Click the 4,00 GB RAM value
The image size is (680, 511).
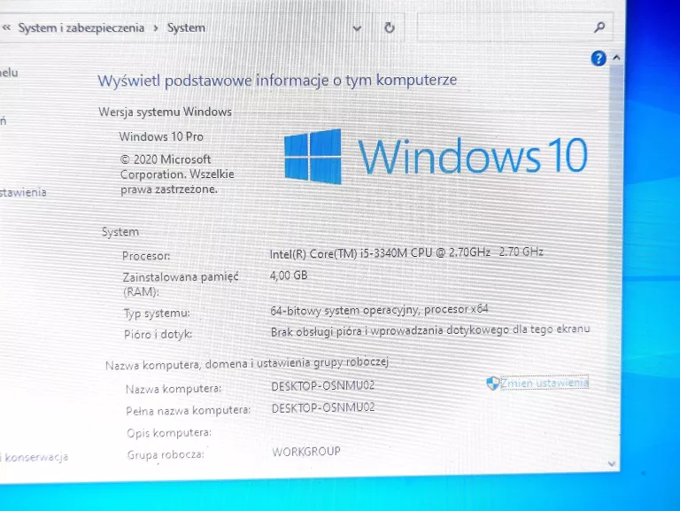tap(289, 275)
